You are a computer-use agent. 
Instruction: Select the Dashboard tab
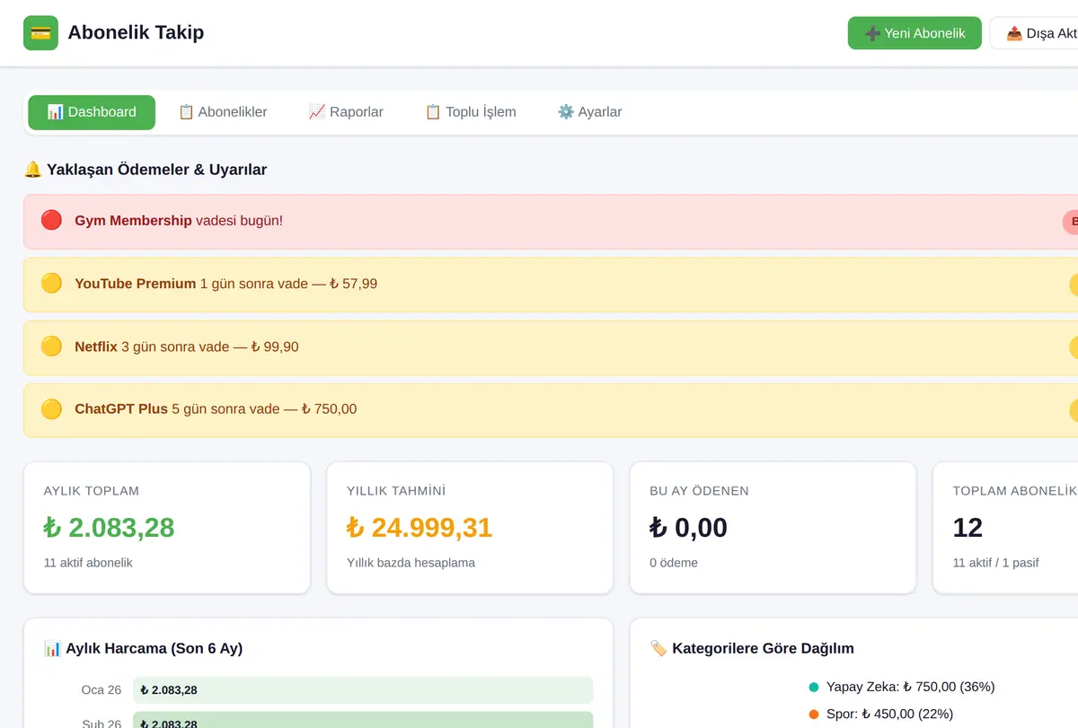(x=92, y=112)
